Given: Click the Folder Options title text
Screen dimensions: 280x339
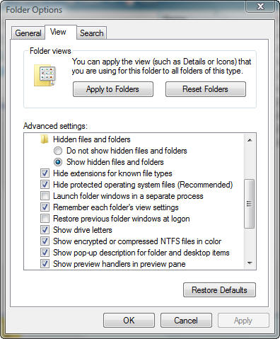Looking at the screenshot, I should (x=34, y=10).
